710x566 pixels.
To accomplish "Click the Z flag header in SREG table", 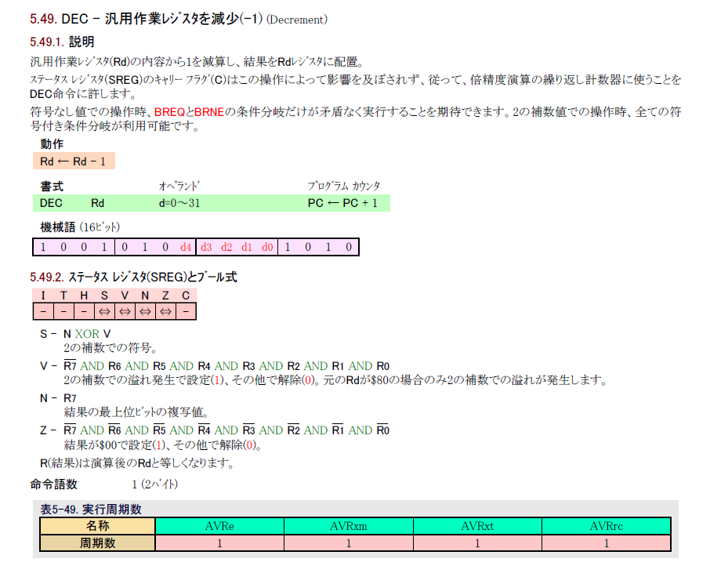I will [x=165, y=296].
